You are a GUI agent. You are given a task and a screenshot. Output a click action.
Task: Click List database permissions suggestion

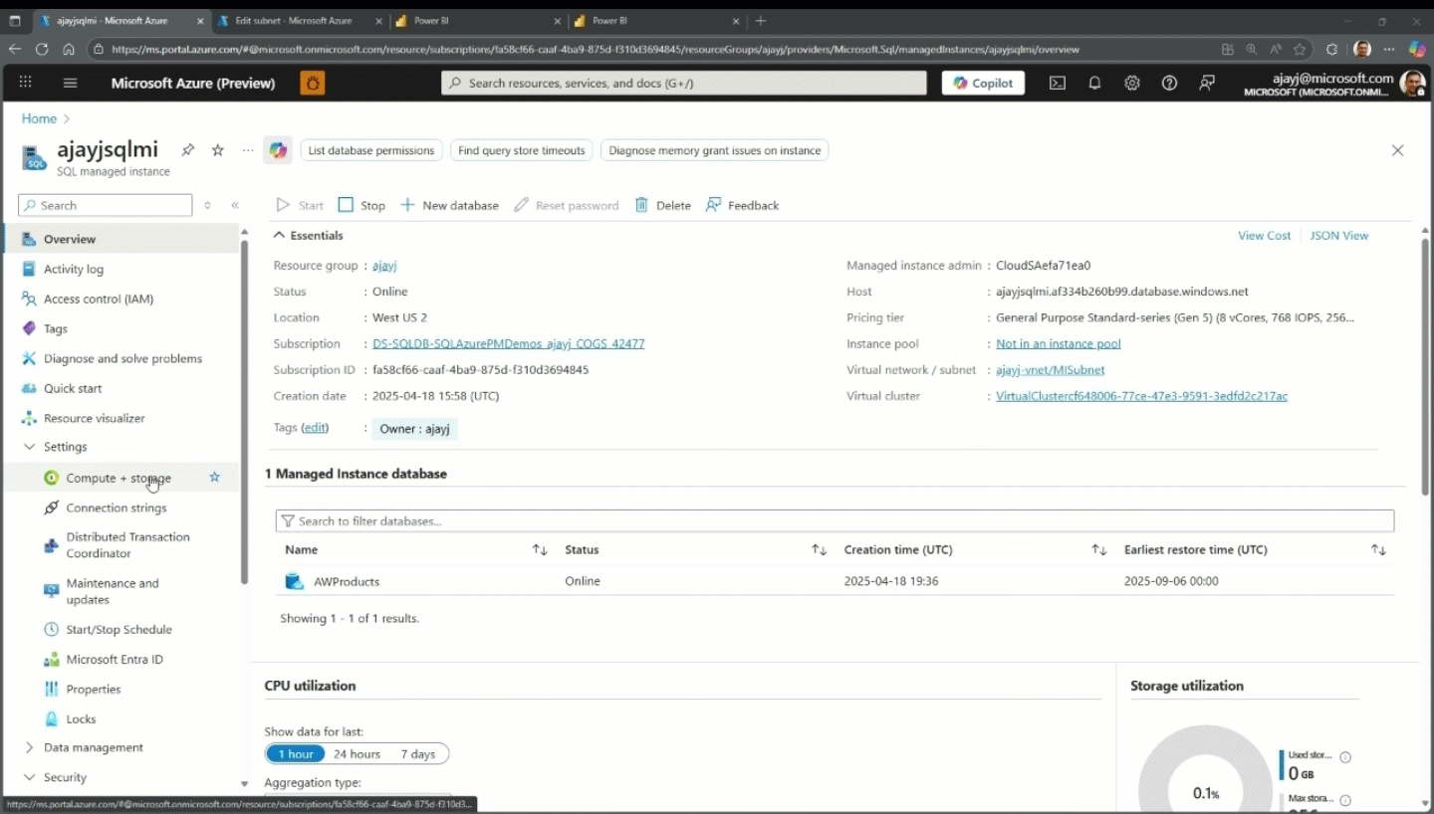[x=370, y=150]
